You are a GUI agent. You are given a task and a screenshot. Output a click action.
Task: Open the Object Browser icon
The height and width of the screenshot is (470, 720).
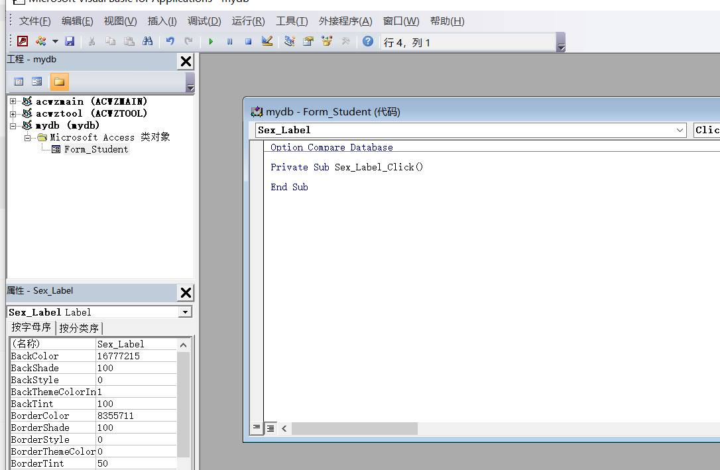point(327,42)
